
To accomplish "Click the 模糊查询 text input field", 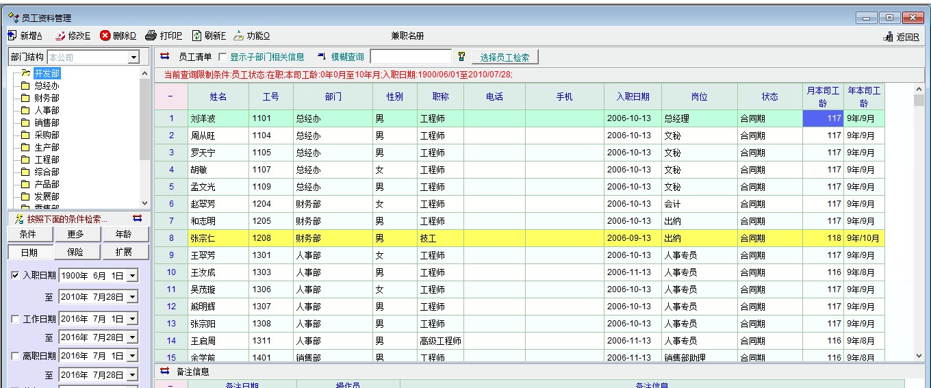I will [411, 57].
